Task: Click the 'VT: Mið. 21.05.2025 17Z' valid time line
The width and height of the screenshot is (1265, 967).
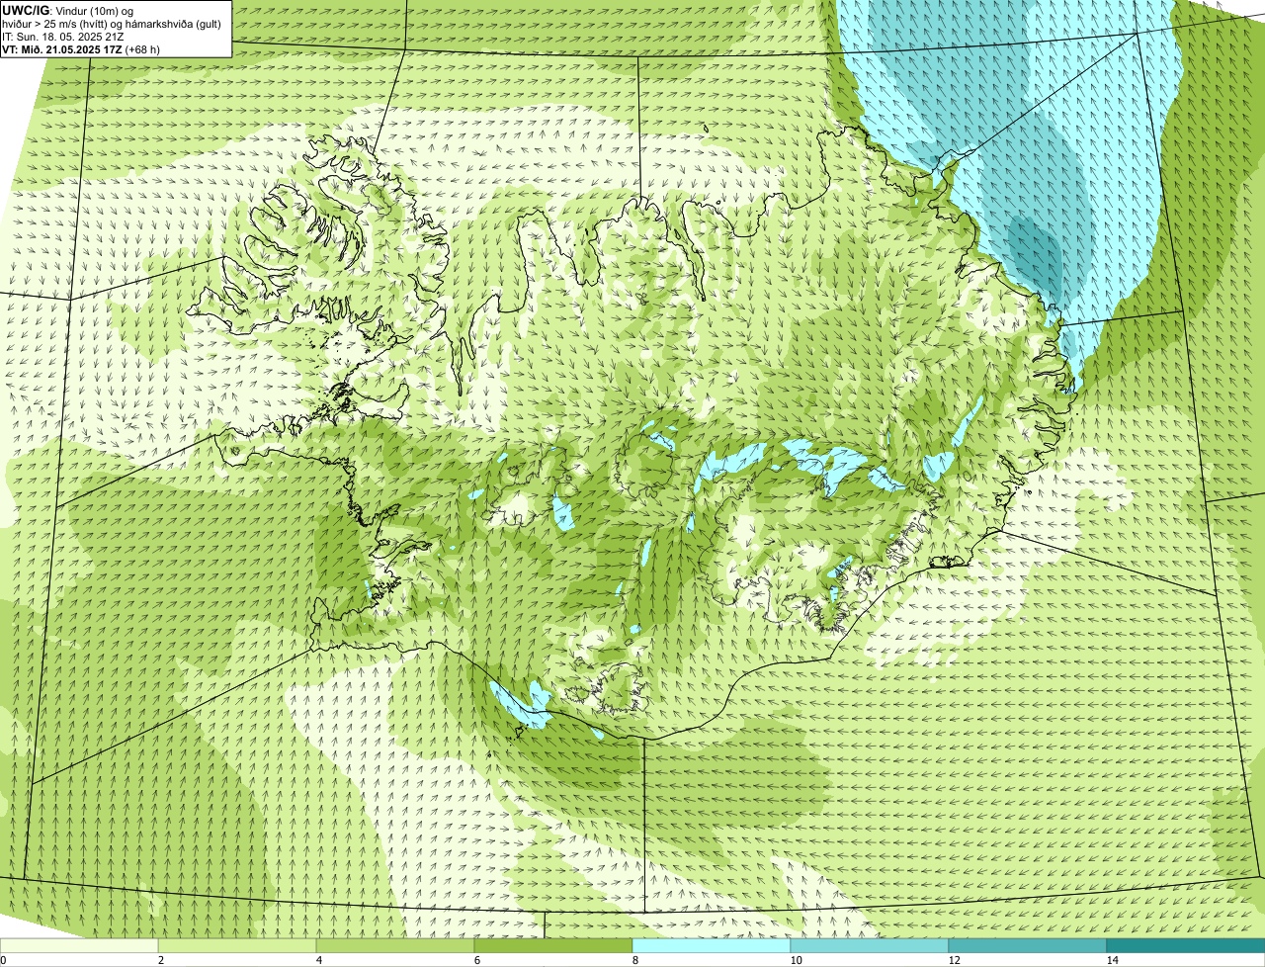Action: click(x=81, y=49)
